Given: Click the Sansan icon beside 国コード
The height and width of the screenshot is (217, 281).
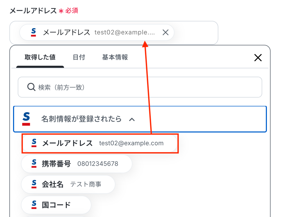Looking at the screenshot, I should point(34,205).
